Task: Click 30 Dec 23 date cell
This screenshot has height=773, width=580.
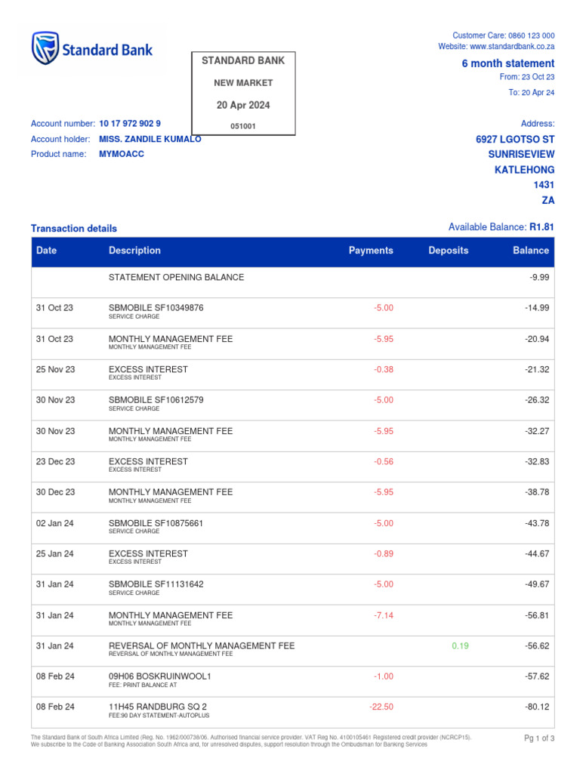Action: pos(55,492)
